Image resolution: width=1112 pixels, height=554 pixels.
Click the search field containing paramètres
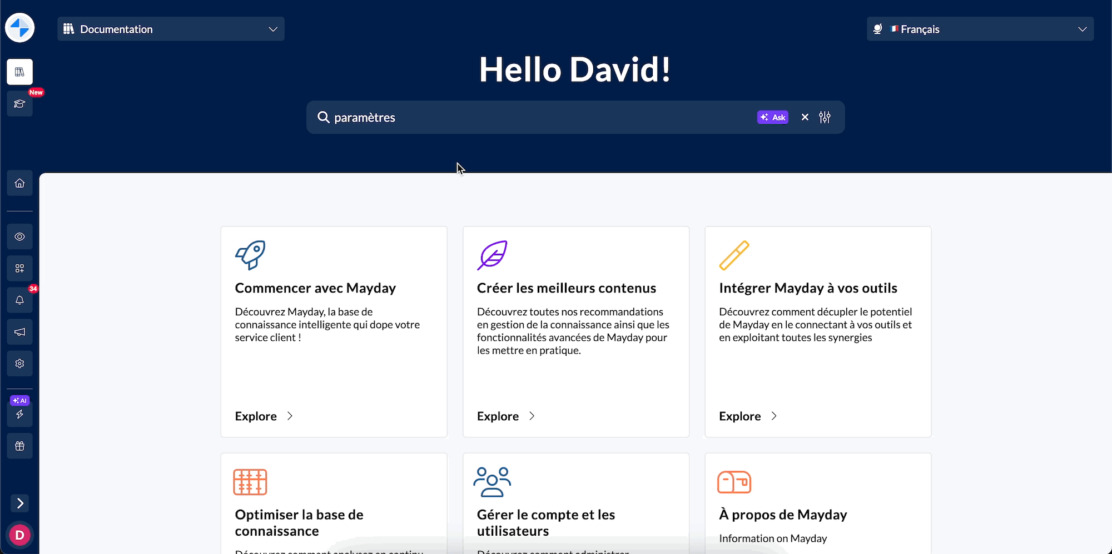coord(528,117)
